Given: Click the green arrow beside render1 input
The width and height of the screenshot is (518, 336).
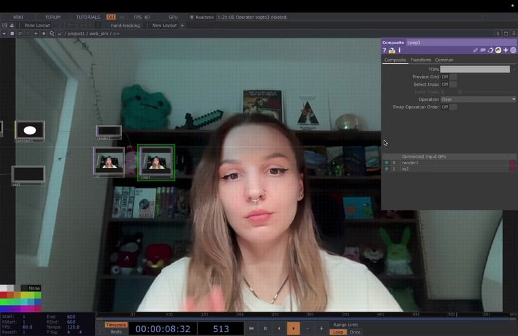Looking at the screenshot, I should pyautogui.click(x=387, y=163).
